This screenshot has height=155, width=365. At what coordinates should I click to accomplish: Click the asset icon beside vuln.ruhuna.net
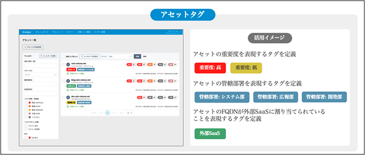pyautogui.click(x=68, y=64)
